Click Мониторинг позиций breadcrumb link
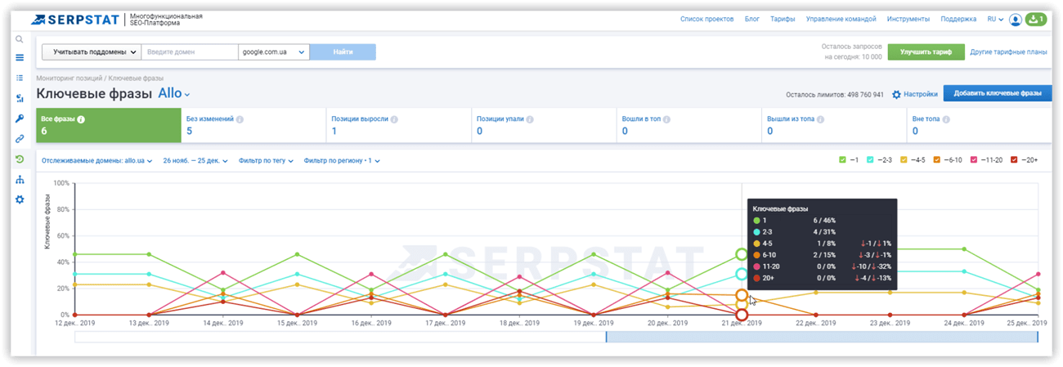 (69, 78)
